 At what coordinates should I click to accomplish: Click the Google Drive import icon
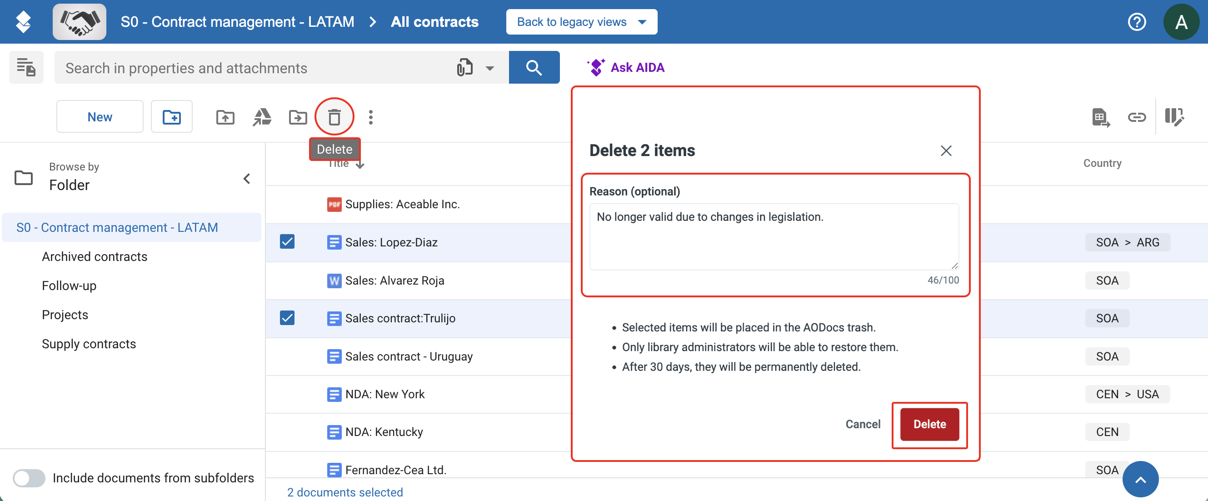click(x=262, y=117)
